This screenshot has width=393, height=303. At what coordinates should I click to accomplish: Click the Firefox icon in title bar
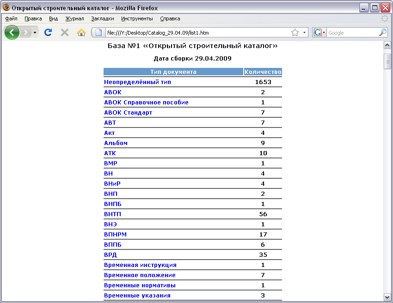point(6,7)
